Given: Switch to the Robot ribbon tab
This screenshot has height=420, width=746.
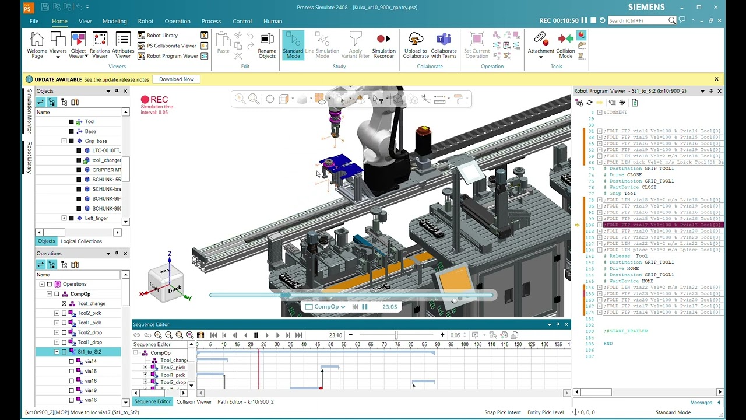Looking at the screenshot, I should [146, 21].
